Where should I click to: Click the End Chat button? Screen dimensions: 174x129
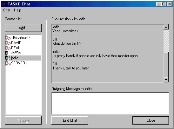click(x=70, y=120)
